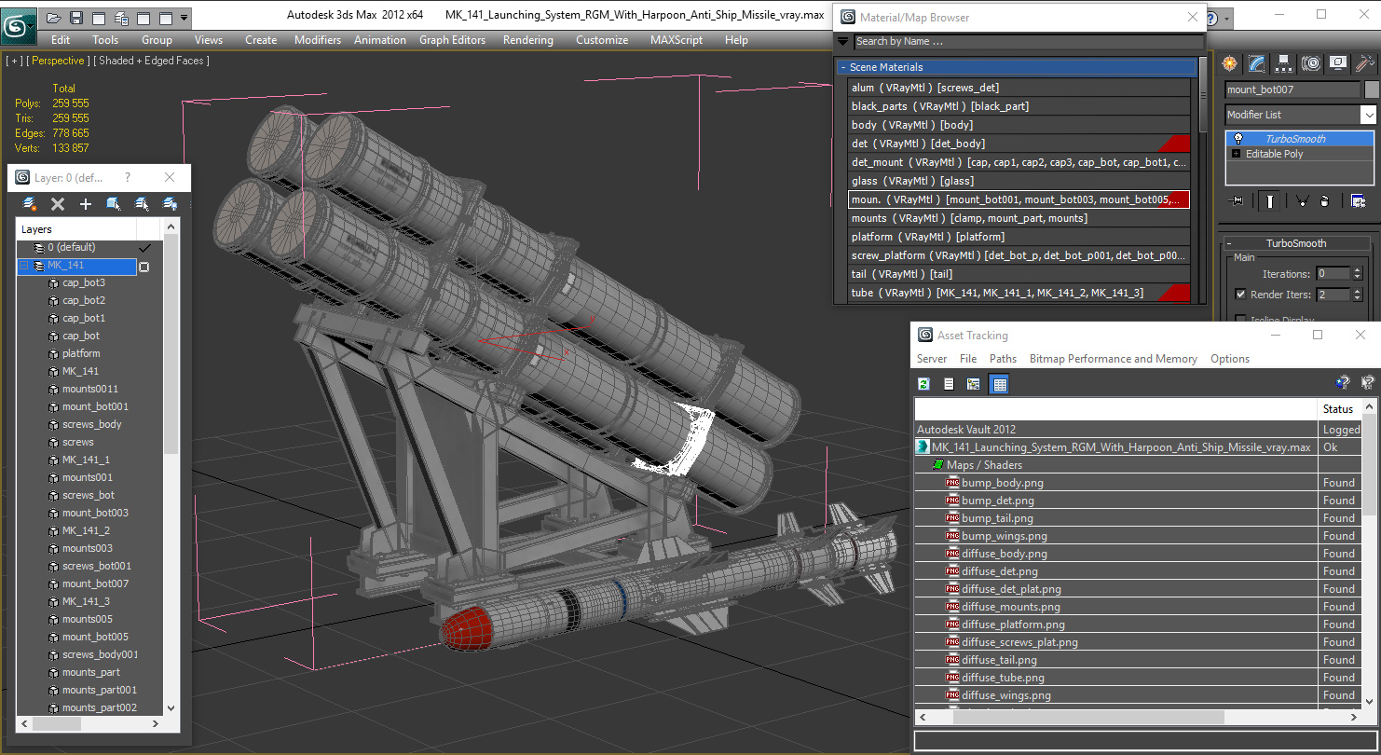Open Paths menu in Asset Tracking
The height and width of the screenshot is (755, 1381).
1003,359
